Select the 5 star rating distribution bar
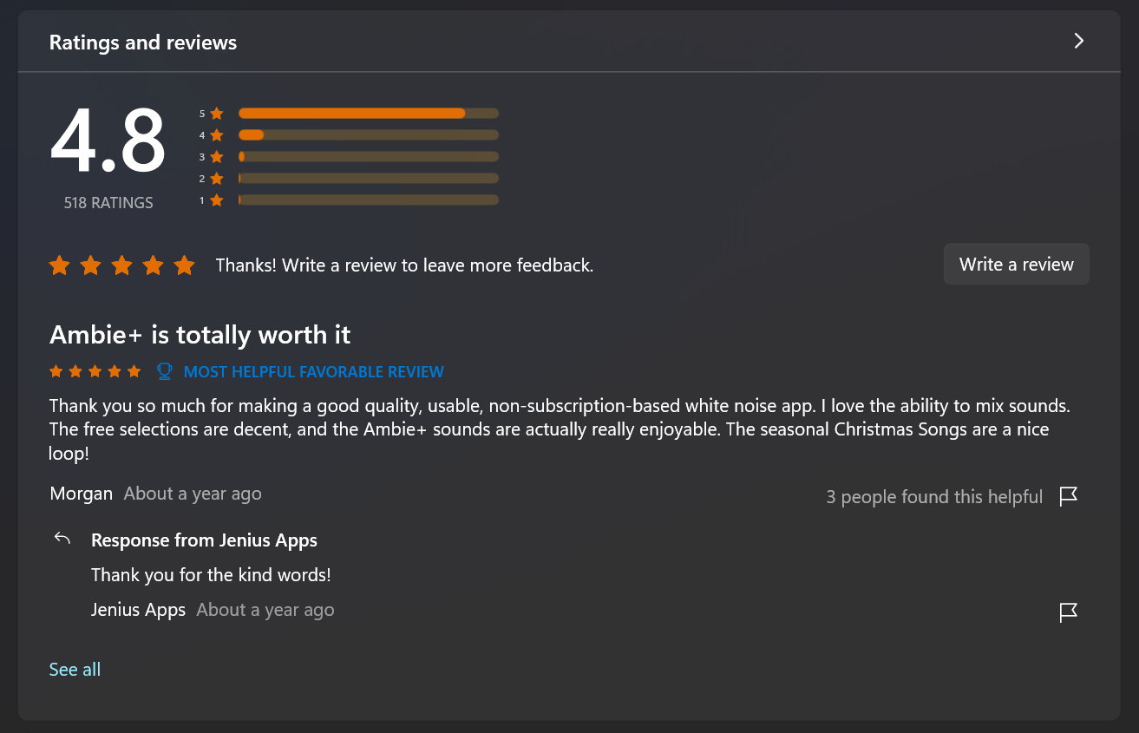The width and height of the screenshot is (1139, 733). pos(369,113)
